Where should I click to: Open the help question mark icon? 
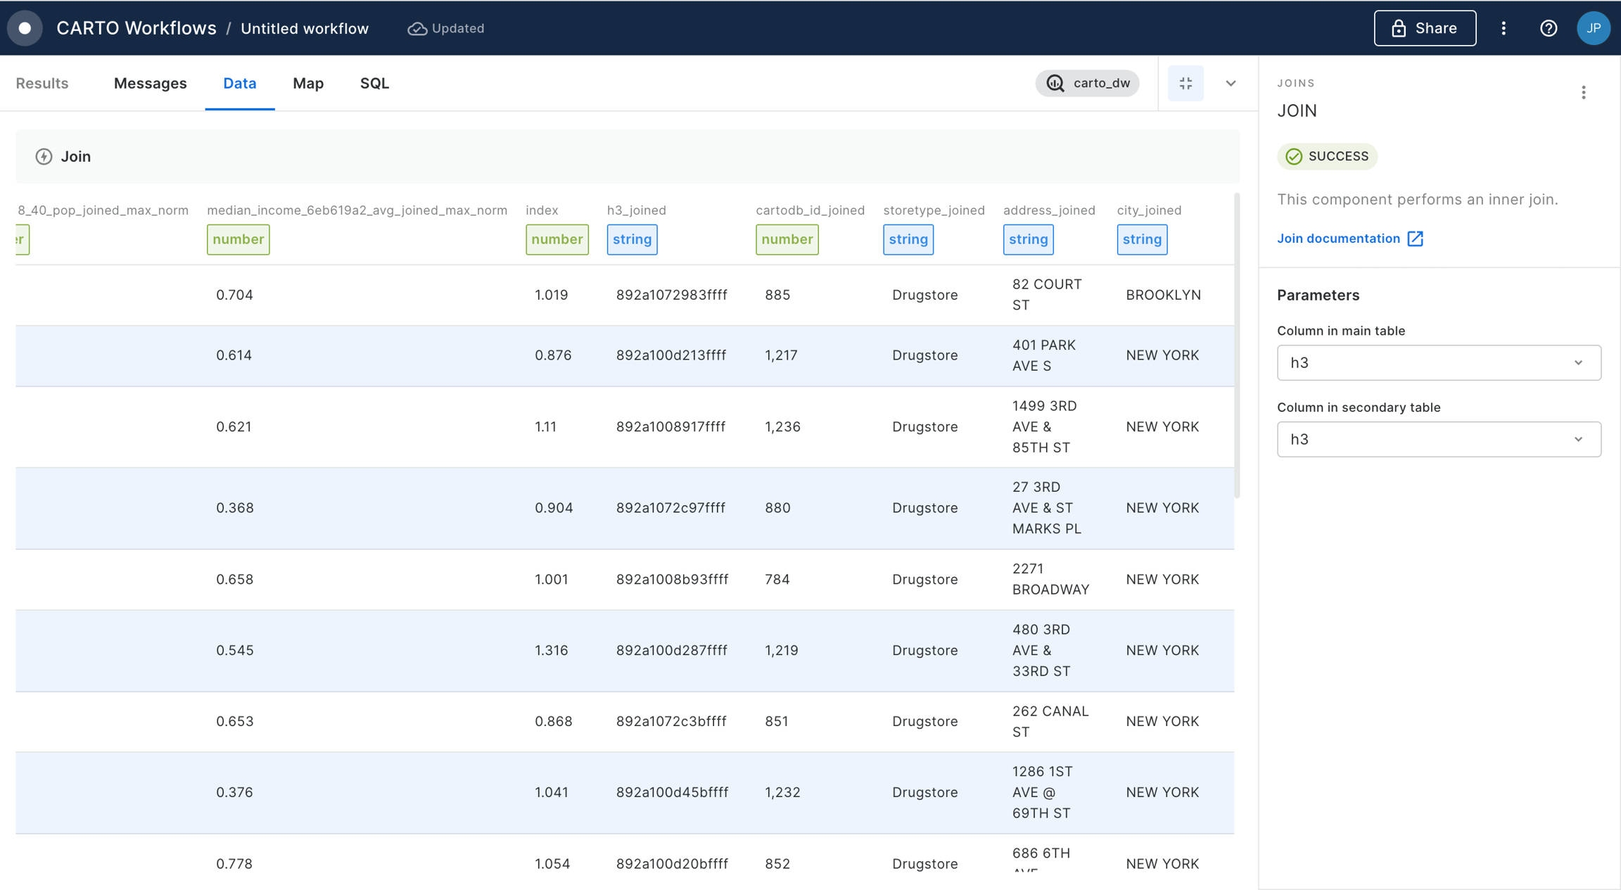1549,28
